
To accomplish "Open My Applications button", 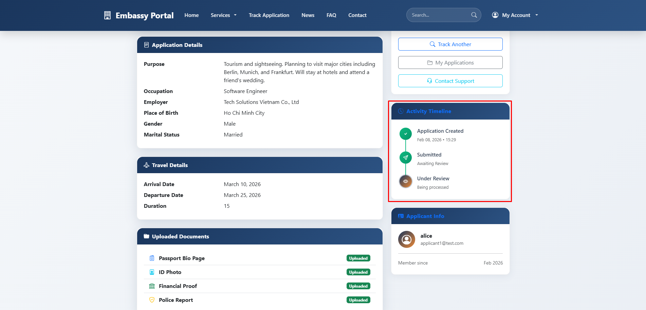I will pos(450,63).
